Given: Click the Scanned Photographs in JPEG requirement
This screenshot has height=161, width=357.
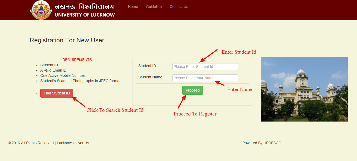Looking at the screenshot, I should [80, 81].
